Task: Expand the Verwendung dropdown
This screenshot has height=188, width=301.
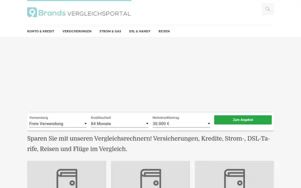Action: click(x=58, y=124)
